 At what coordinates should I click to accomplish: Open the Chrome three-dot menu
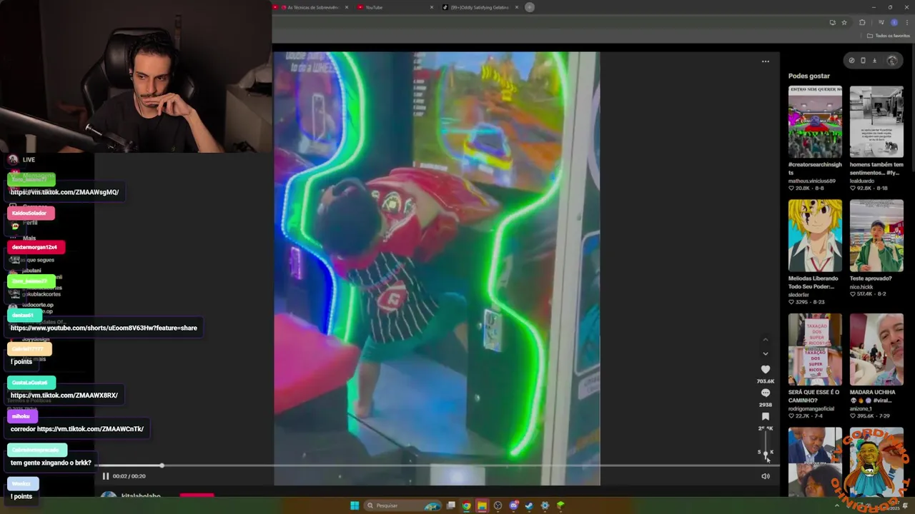[907, 22]
